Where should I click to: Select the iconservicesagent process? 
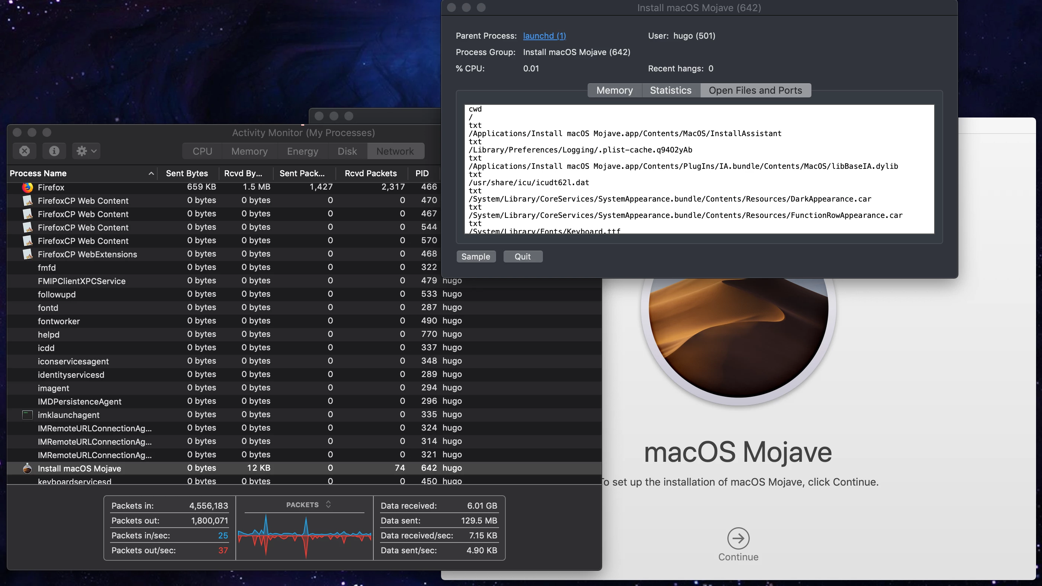[x=304, y=361]
